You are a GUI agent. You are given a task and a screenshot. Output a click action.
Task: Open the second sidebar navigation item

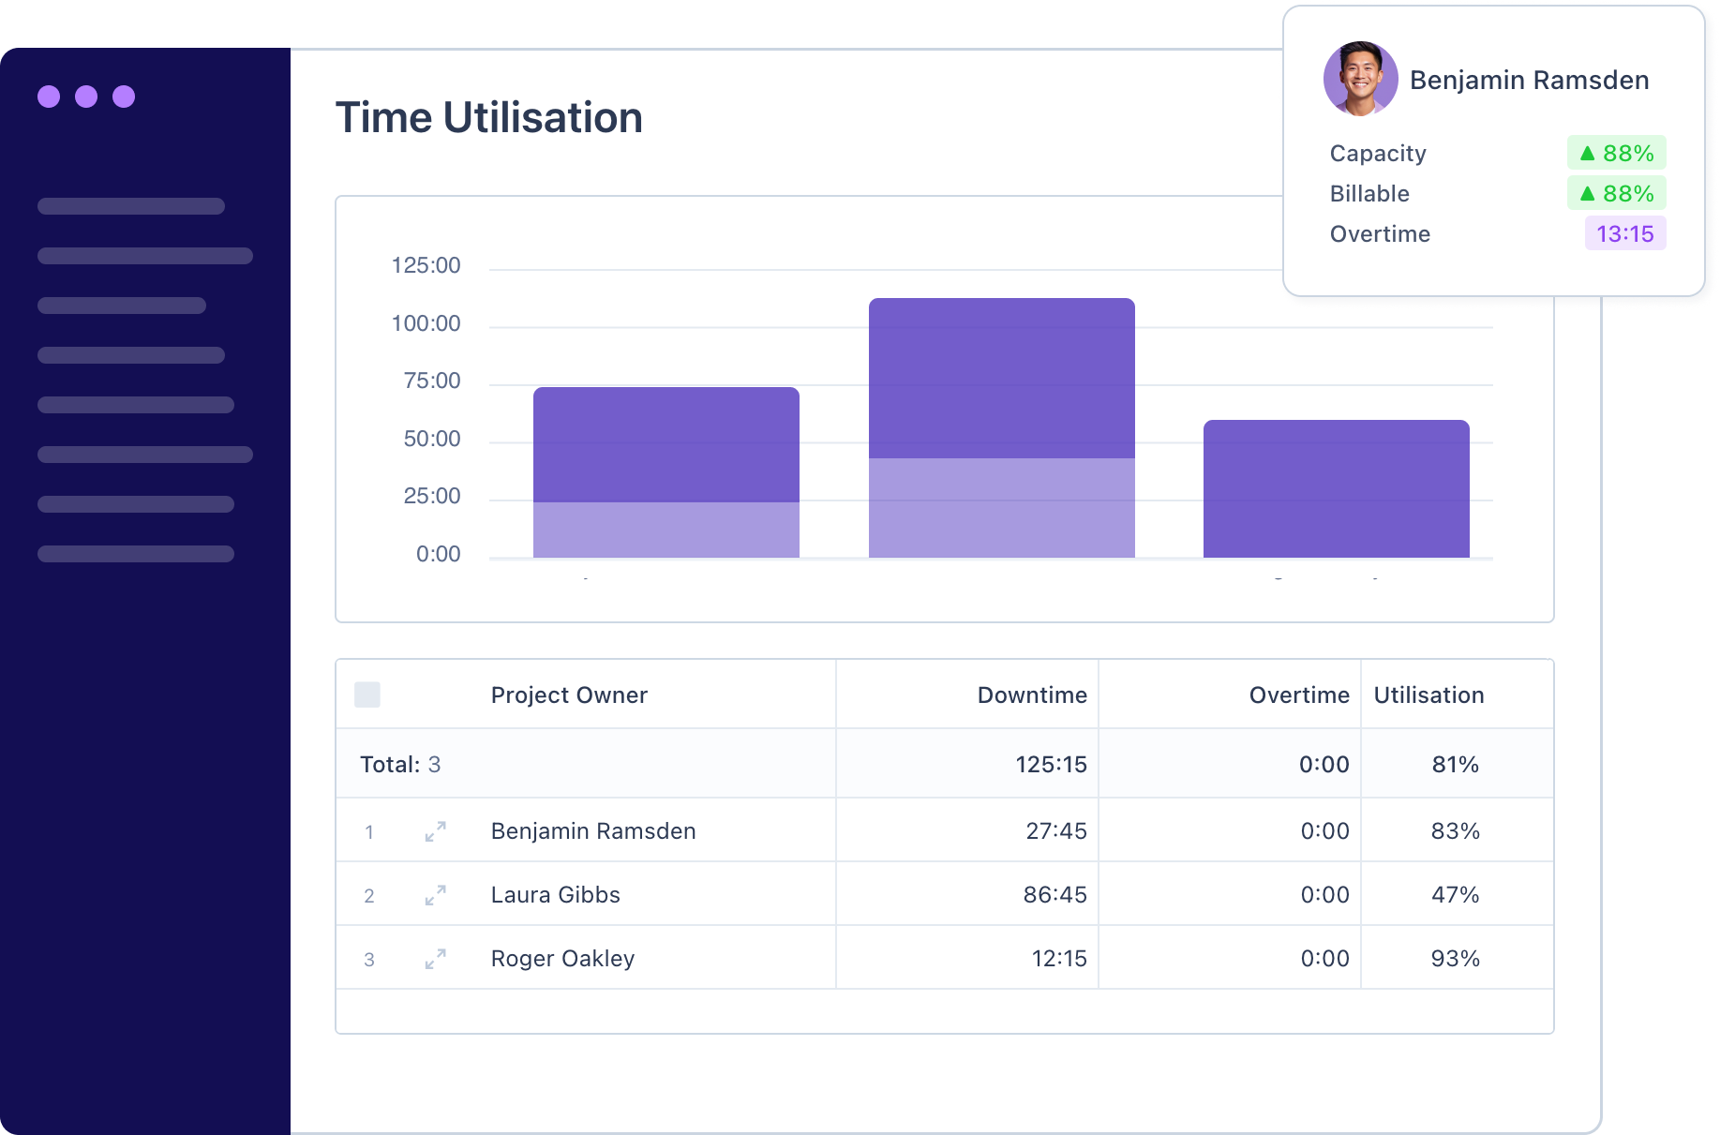(x=144, y=255)
